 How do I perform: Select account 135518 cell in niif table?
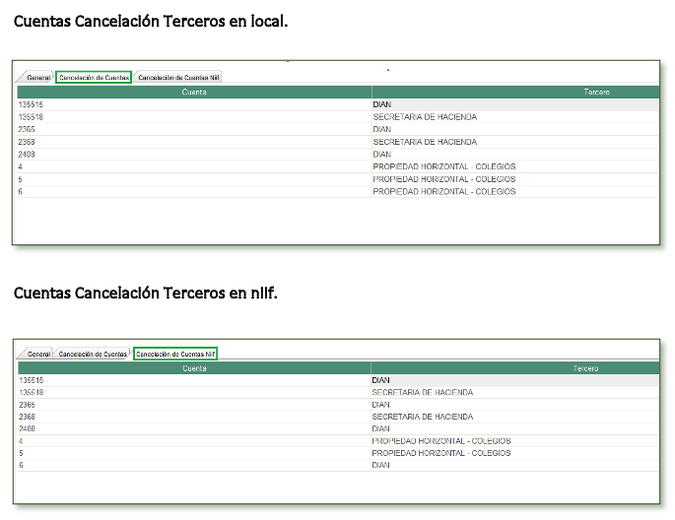(x=32, y=392)
